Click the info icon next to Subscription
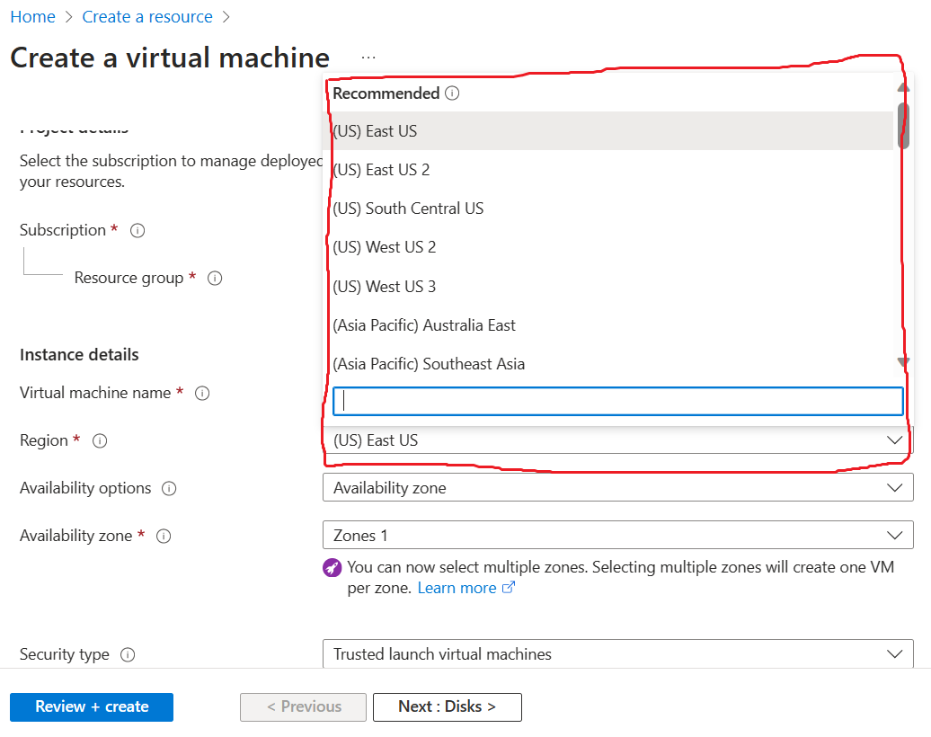This screenshot has height=737, width=931. (137, 230)
